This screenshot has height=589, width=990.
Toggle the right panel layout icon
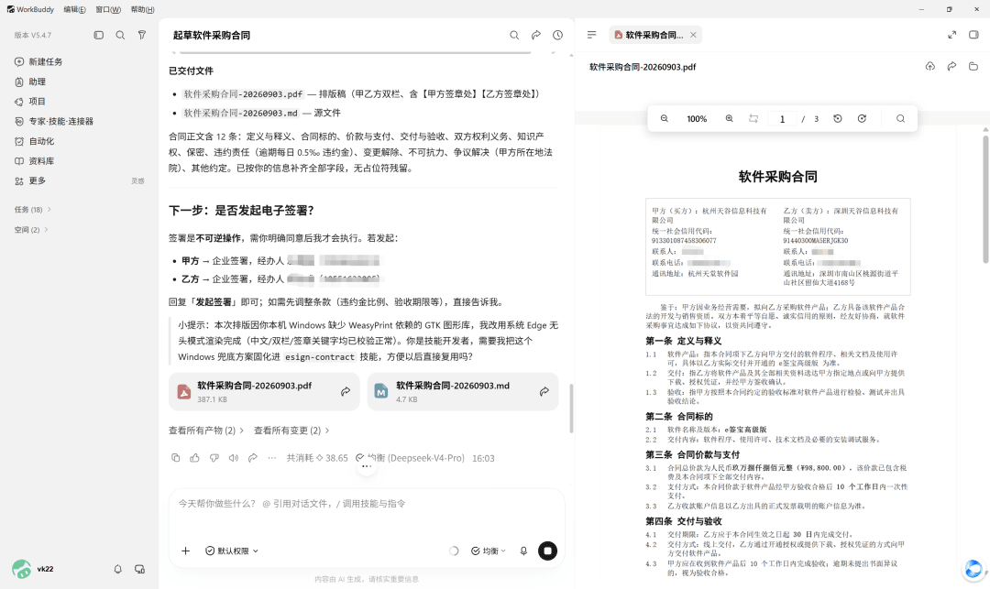(973, 35)
